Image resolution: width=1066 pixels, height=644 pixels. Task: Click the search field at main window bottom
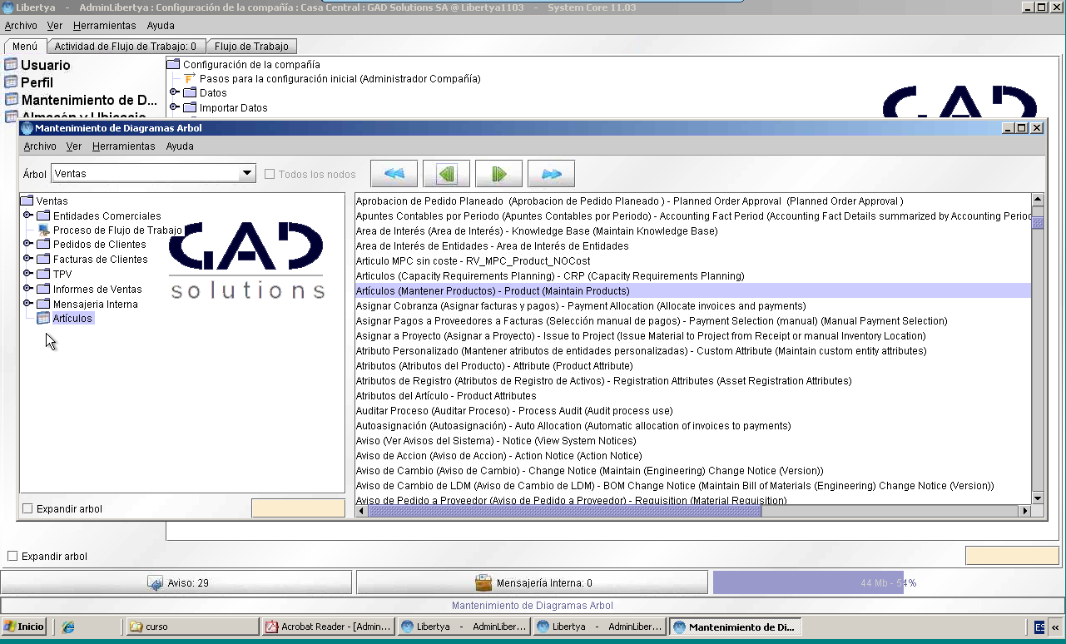[x=1012, y=555]
